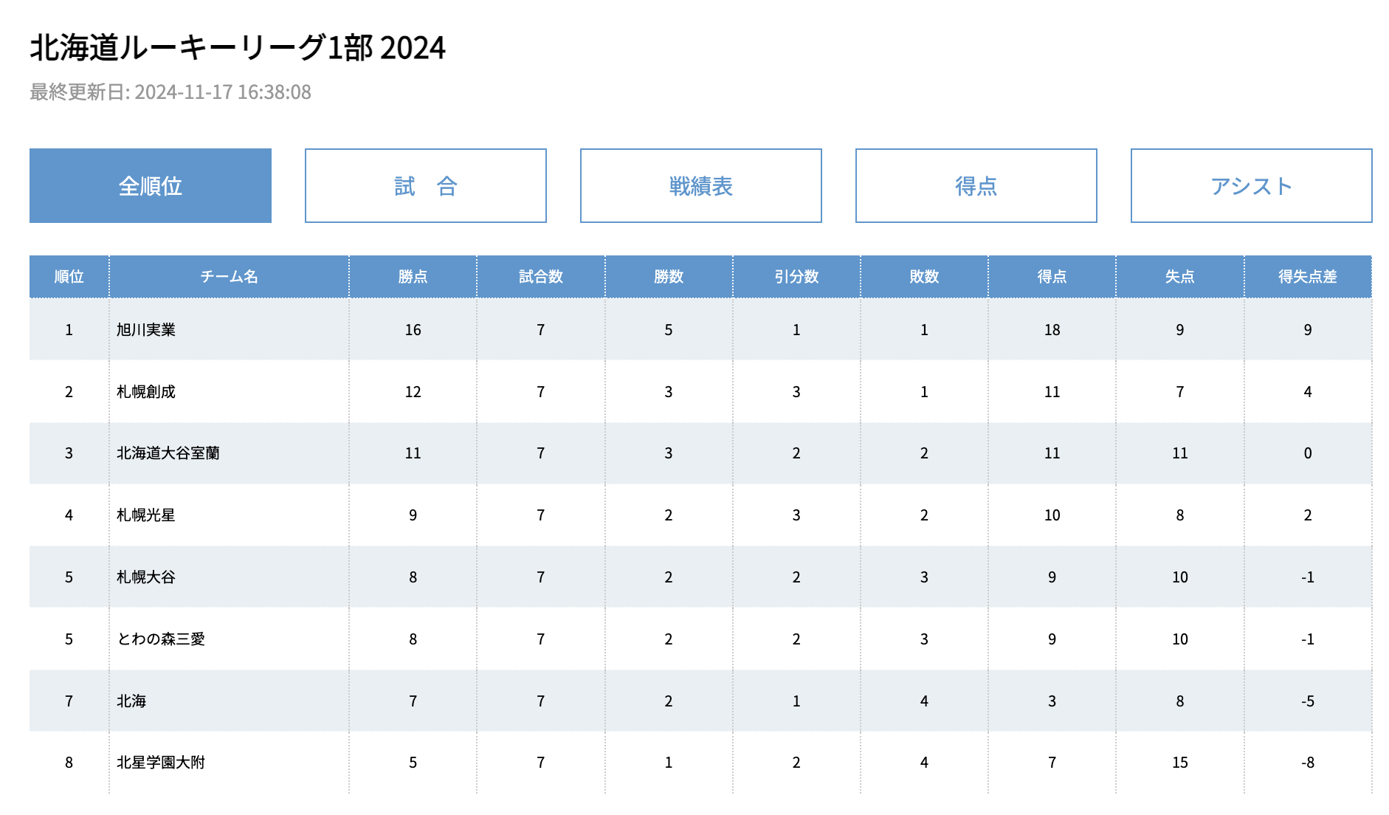Select team name 北星学園大附
Screen dimensions: 1389x815
click(x=161, y=763)
